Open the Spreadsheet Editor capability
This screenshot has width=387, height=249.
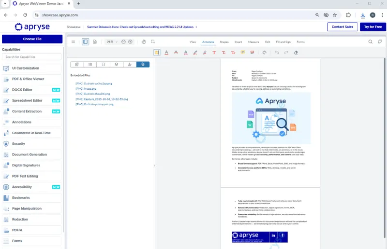click(x=32, y=100)
